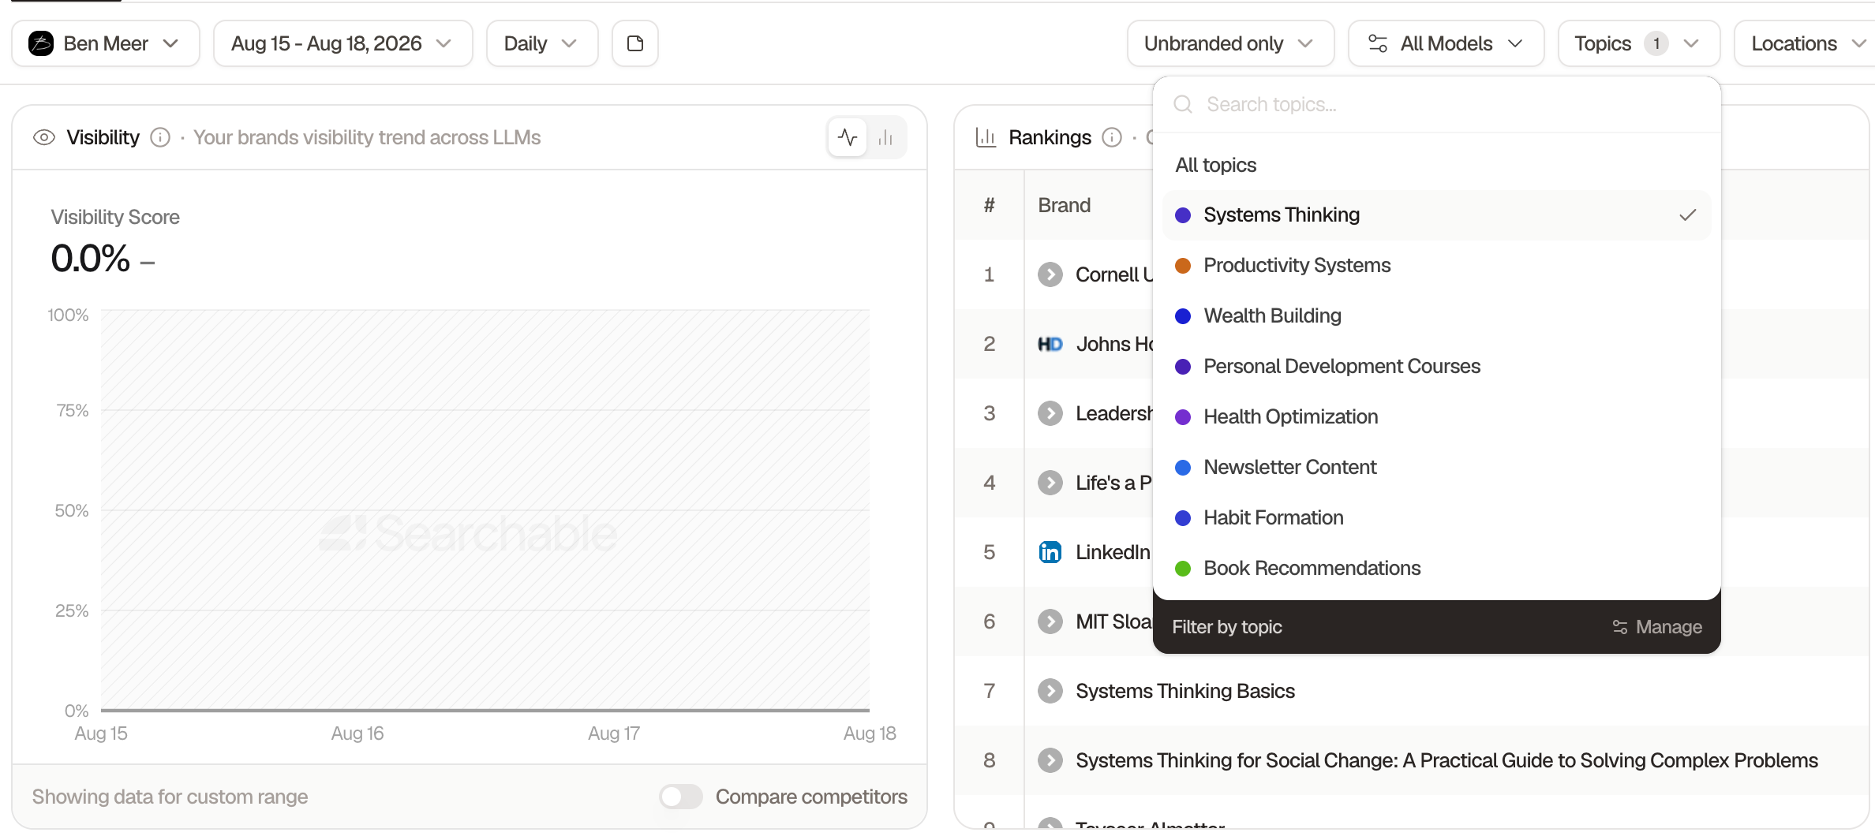Screen dimensions: 1875x836
Task: Select Book Recommendations topic
Action: (1436, 569)
